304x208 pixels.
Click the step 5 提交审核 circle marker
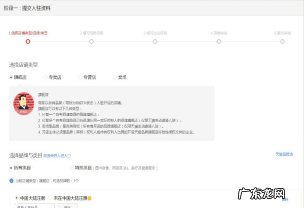(x=282, y=41)
